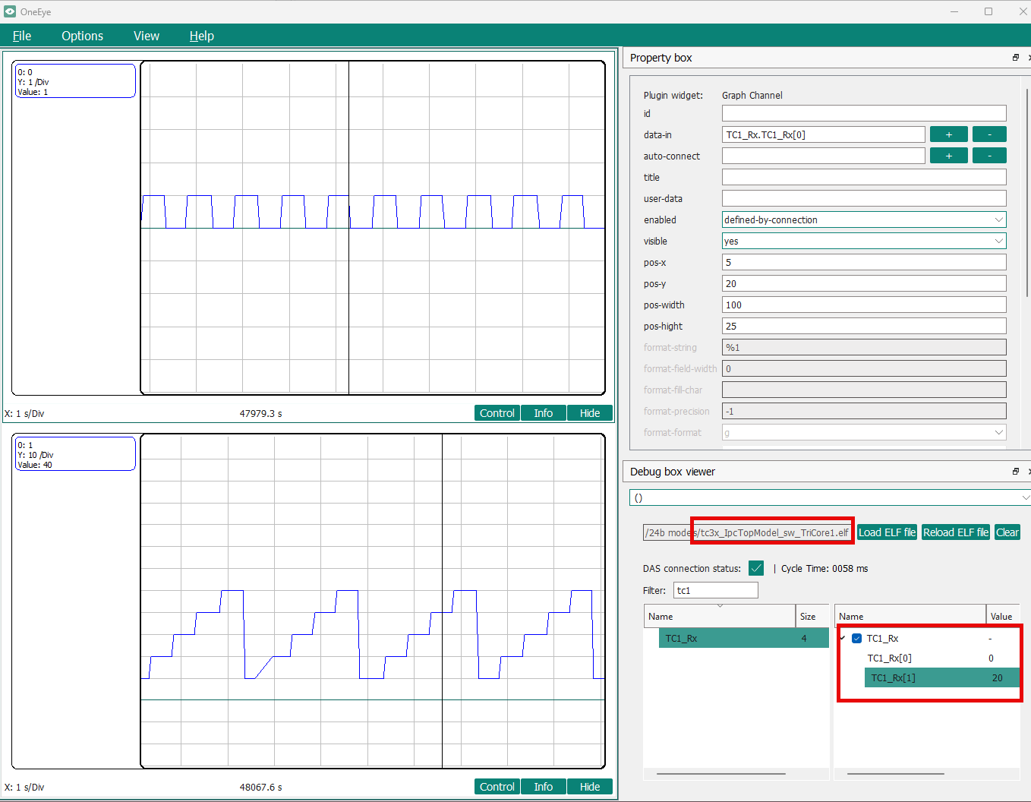The image size is (1031, 802).
Task: Click the Property box vertical scrollbar
Action: 1028,190
